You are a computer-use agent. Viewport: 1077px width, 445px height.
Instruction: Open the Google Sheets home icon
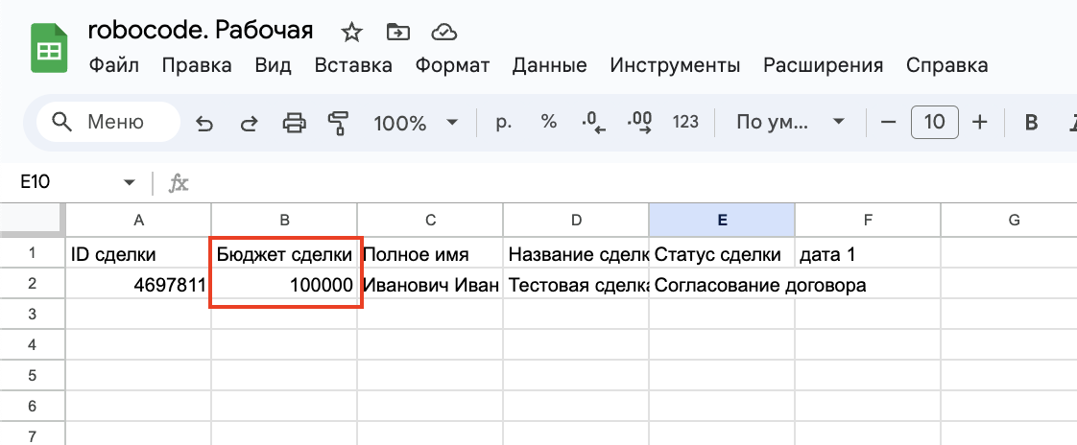(x=49, y=47)
